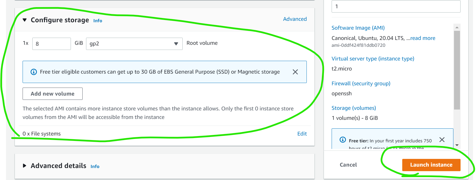Close the Free tier summary alert

(x=442, y=140)
